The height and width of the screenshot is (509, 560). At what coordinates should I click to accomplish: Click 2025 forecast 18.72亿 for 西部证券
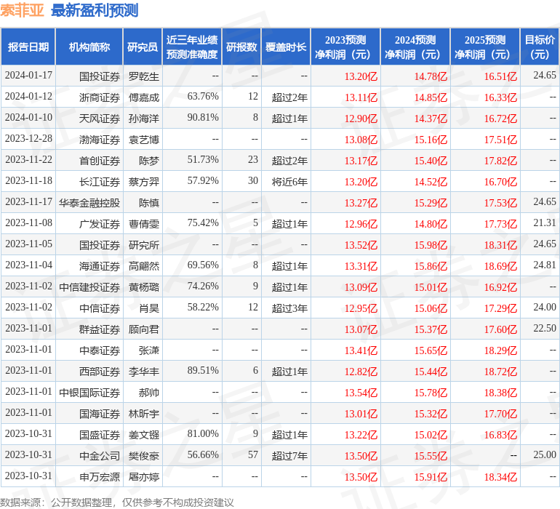pyautogui.click(x=500, y=372)
